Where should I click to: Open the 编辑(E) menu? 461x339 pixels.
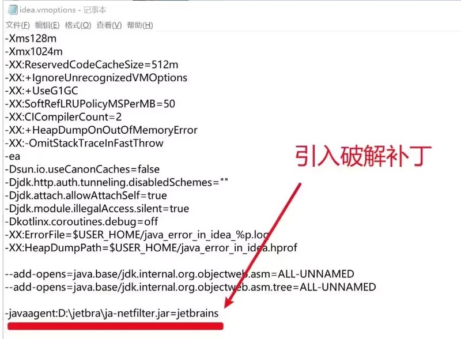47,25
